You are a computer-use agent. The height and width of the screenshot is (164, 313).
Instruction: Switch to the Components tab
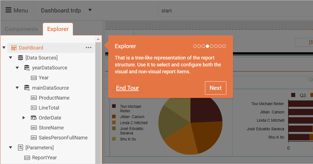21,29
